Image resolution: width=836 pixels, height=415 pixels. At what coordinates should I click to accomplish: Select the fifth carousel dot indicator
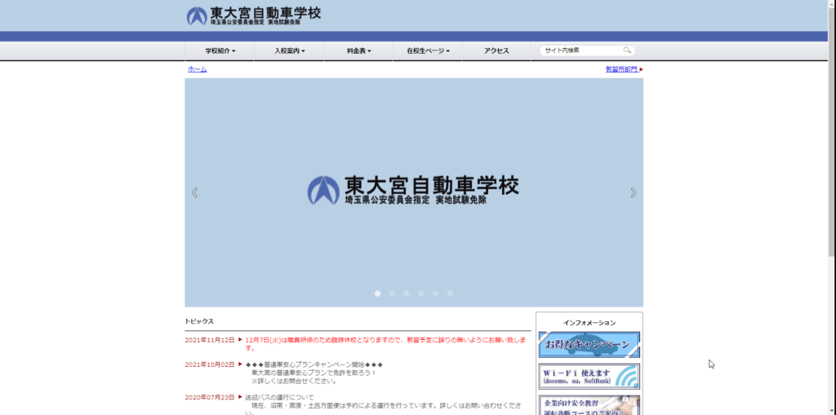tap(436, 294)
